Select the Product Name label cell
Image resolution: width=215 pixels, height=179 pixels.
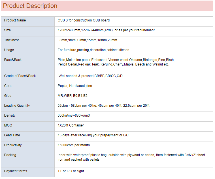[15, 20]
